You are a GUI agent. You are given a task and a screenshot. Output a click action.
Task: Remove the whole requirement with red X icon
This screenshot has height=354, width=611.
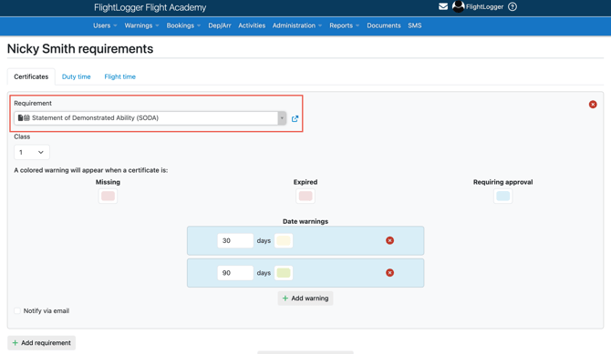click(593, 105)
